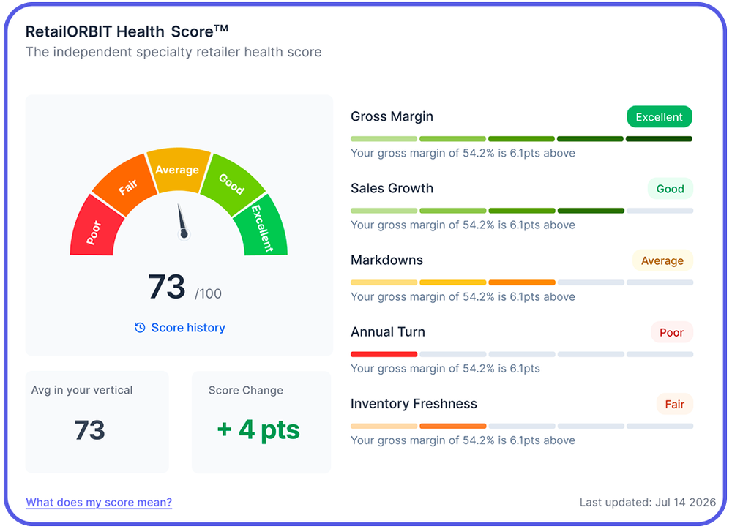Open 'What does my score mean?' link
Viewport: 732px width, 529px height.
(99, 503)
